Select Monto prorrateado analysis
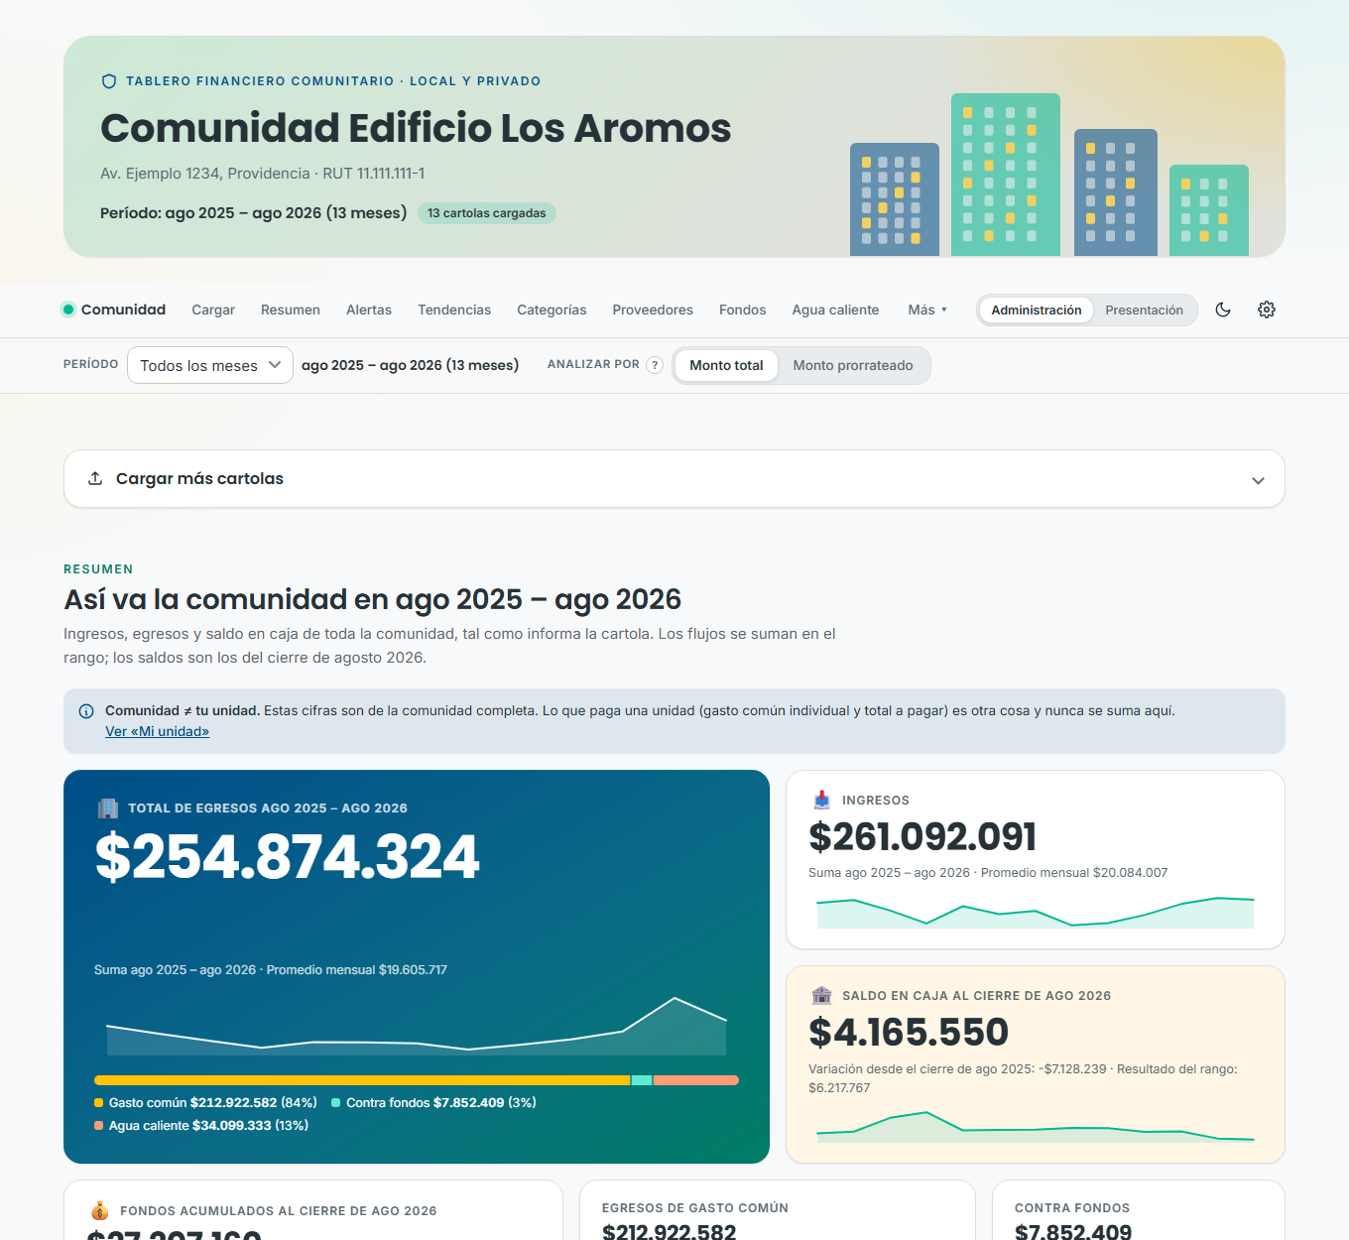1349x1240 pixels. (853, 365)
